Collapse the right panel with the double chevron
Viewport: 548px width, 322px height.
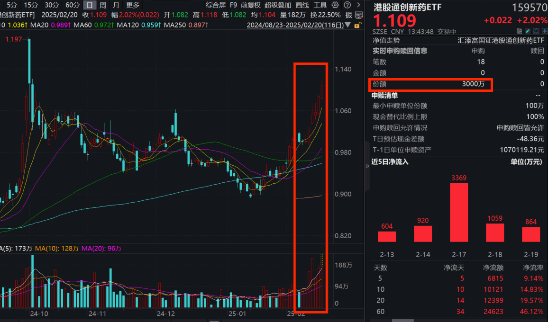click(x=366, y=166)
